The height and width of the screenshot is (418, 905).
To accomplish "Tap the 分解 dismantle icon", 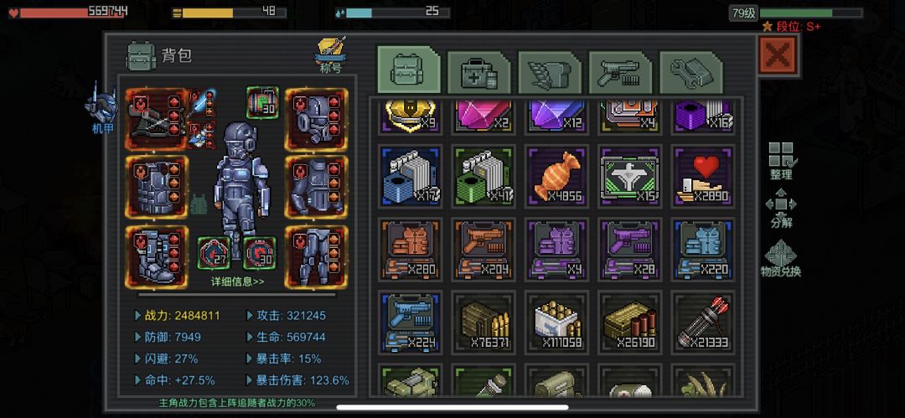I will coord(781,209).
